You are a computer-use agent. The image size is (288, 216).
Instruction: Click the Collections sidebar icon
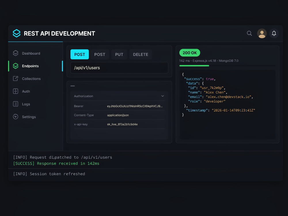(x=16, y=78)
